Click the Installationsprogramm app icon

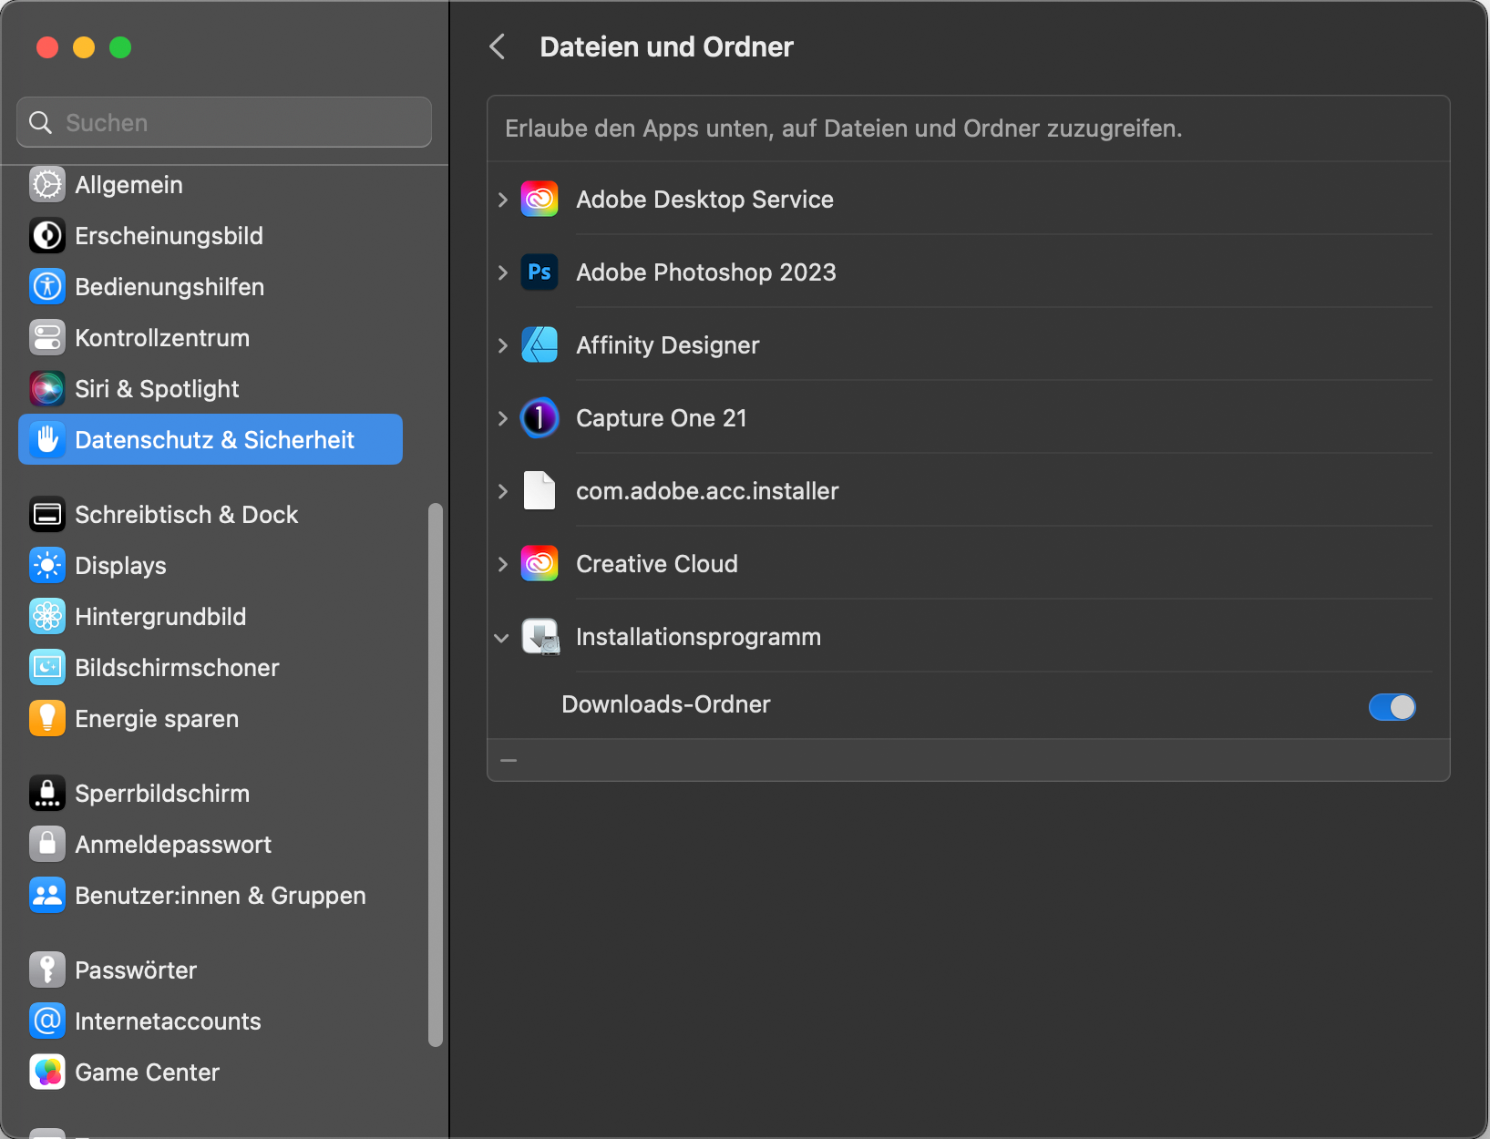coord(540,637)
